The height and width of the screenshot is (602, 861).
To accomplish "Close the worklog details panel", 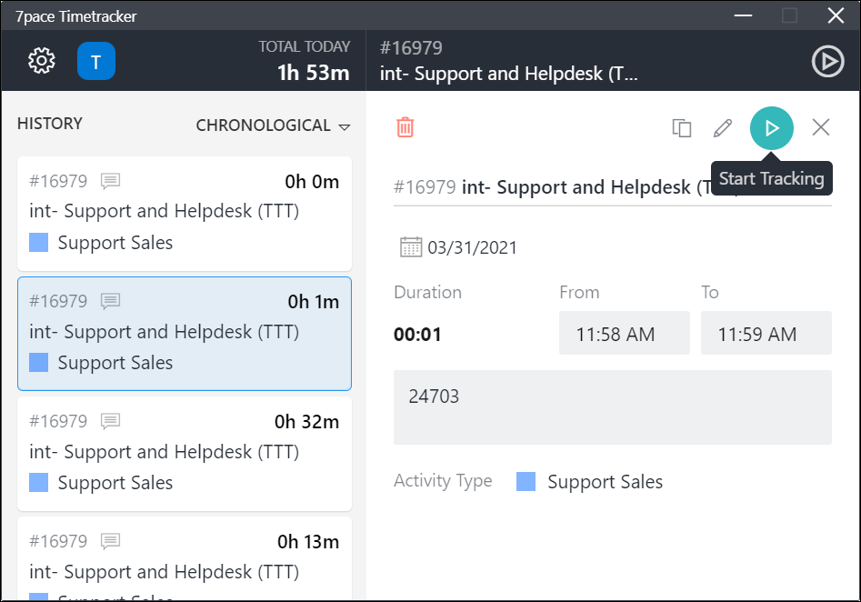I will [x=821, y=127].
